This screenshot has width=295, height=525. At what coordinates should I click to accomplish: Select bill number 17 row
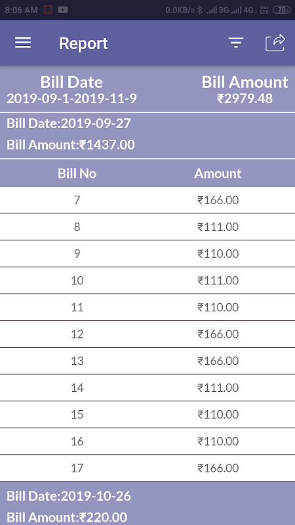click(x=147, y=468)
